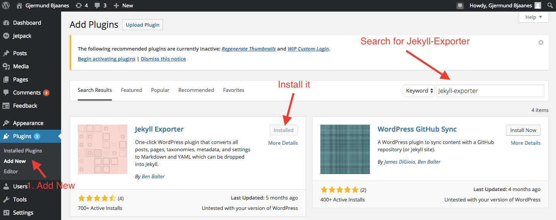
Task: Click the Upload Plugin button
Action: (143, 25)
